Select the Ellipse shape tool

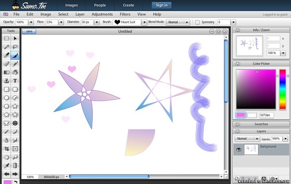6,98
